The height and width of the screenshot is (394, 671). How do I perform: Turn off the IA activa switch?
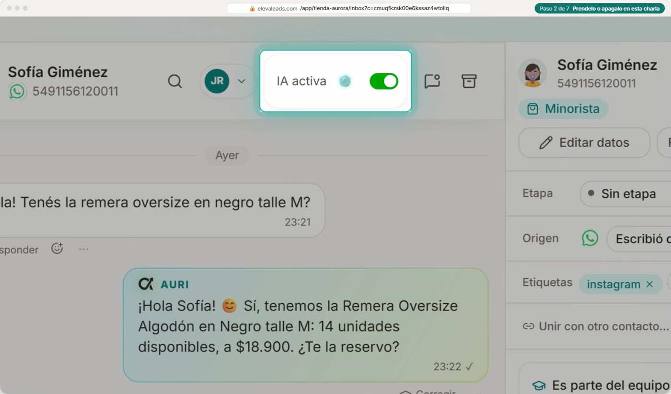pos(384,81)
